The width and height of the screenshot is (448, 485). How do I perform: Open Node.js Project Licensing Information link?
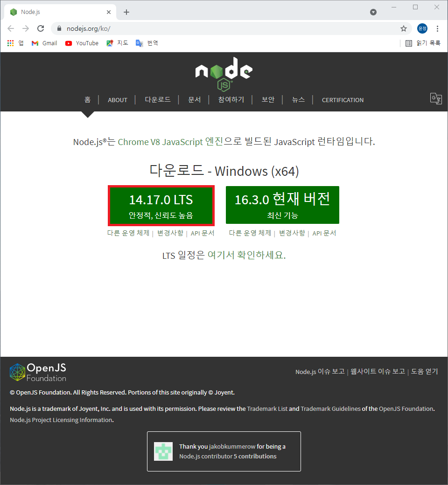tap(61, 420)
